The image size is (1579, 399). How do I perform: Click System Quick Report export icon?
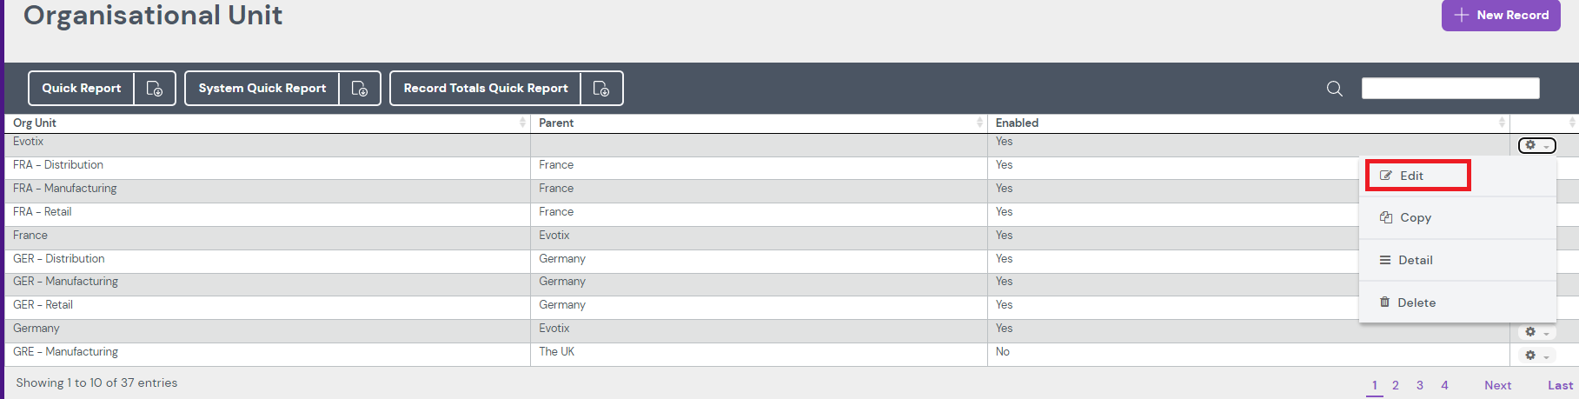point(360,89)
